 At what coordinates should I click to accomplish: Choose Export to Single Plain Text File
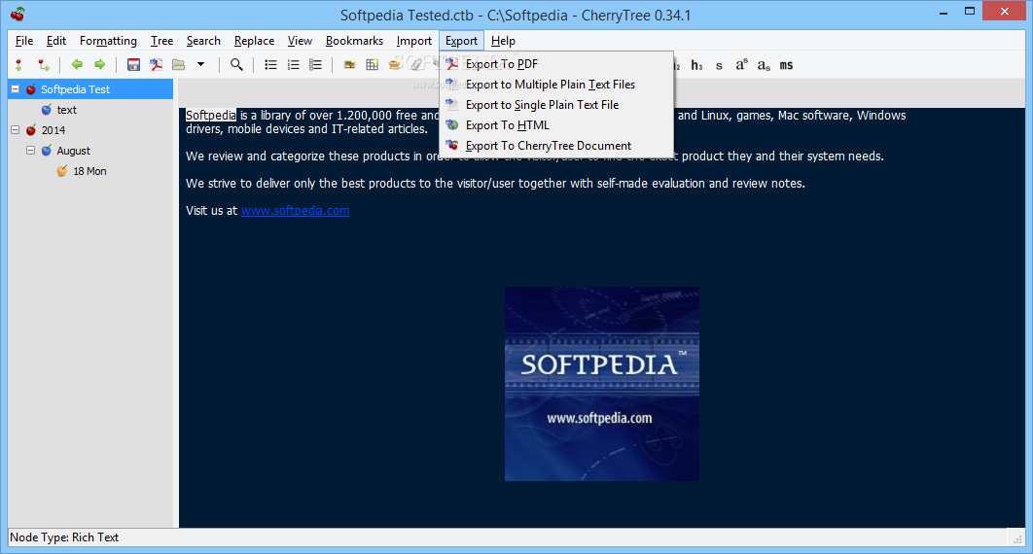(556, 105)
